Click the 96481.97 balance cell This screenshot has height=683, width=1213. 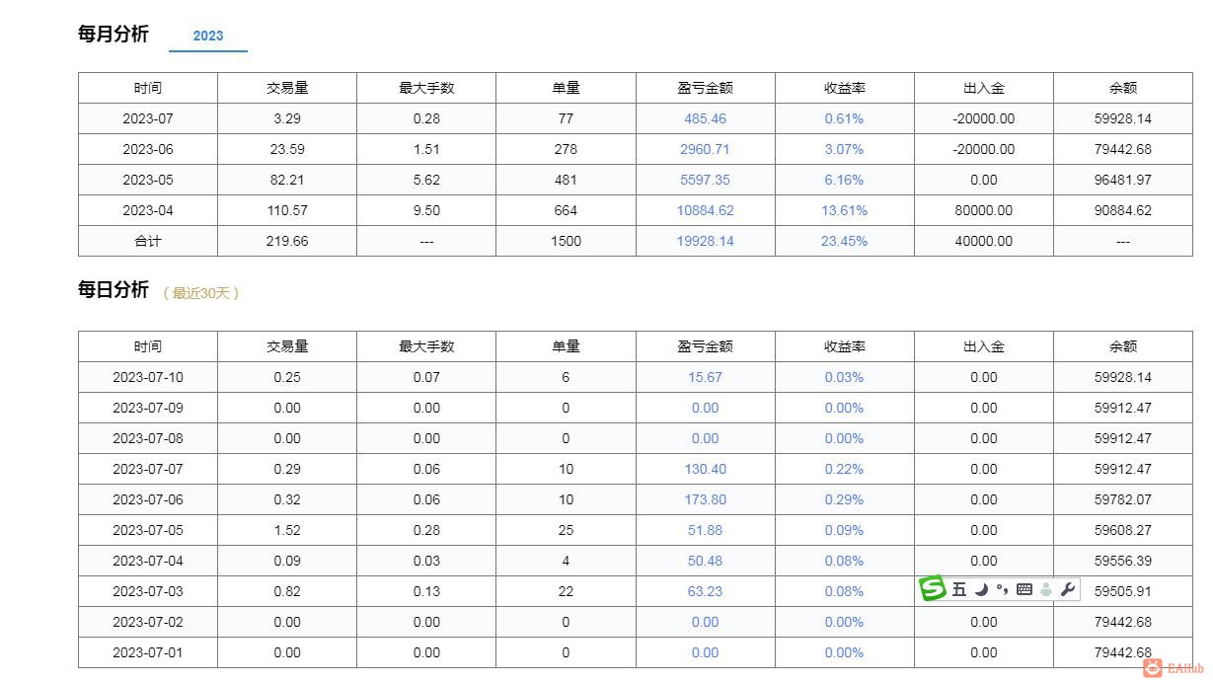tap(1123, 180)
